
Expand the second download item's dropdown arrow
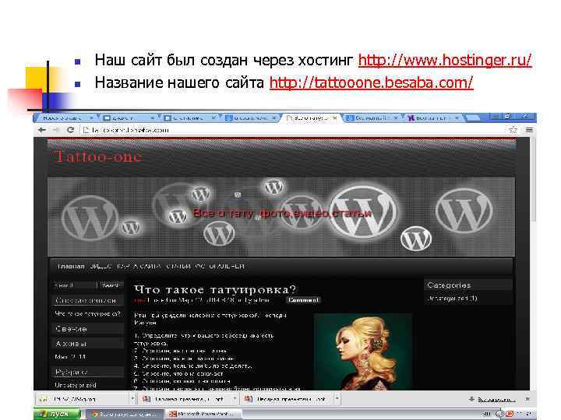click(235, 398)
